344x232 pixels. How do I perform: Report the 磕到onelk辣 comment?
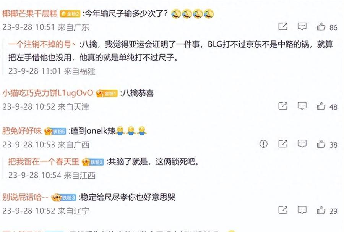point(263,144)
